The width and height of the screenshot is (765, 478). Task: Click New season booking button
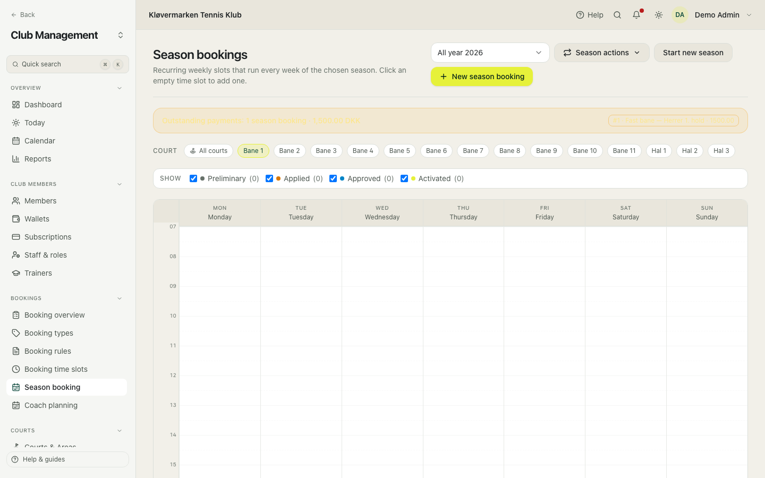click(482, 76)
